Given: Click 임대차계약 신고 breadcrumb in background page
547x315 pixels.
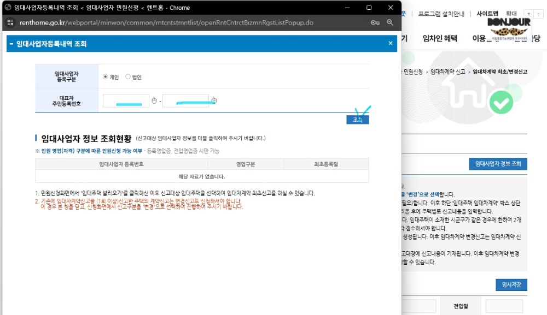Looking at the screenshot, I should (x=447, y=72).
